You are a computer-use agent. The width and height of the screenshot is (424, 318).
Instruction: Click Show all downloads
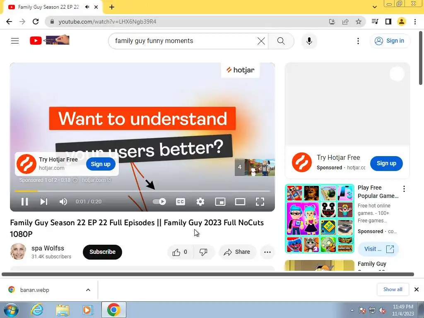point(393,289)
